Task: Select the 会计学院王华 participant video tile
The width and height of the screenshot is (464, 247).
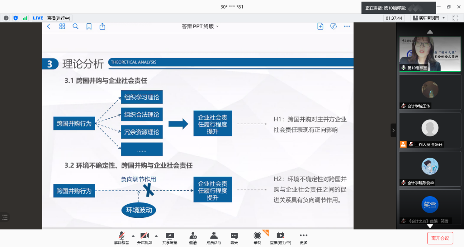Action: [x=430, y=92]
